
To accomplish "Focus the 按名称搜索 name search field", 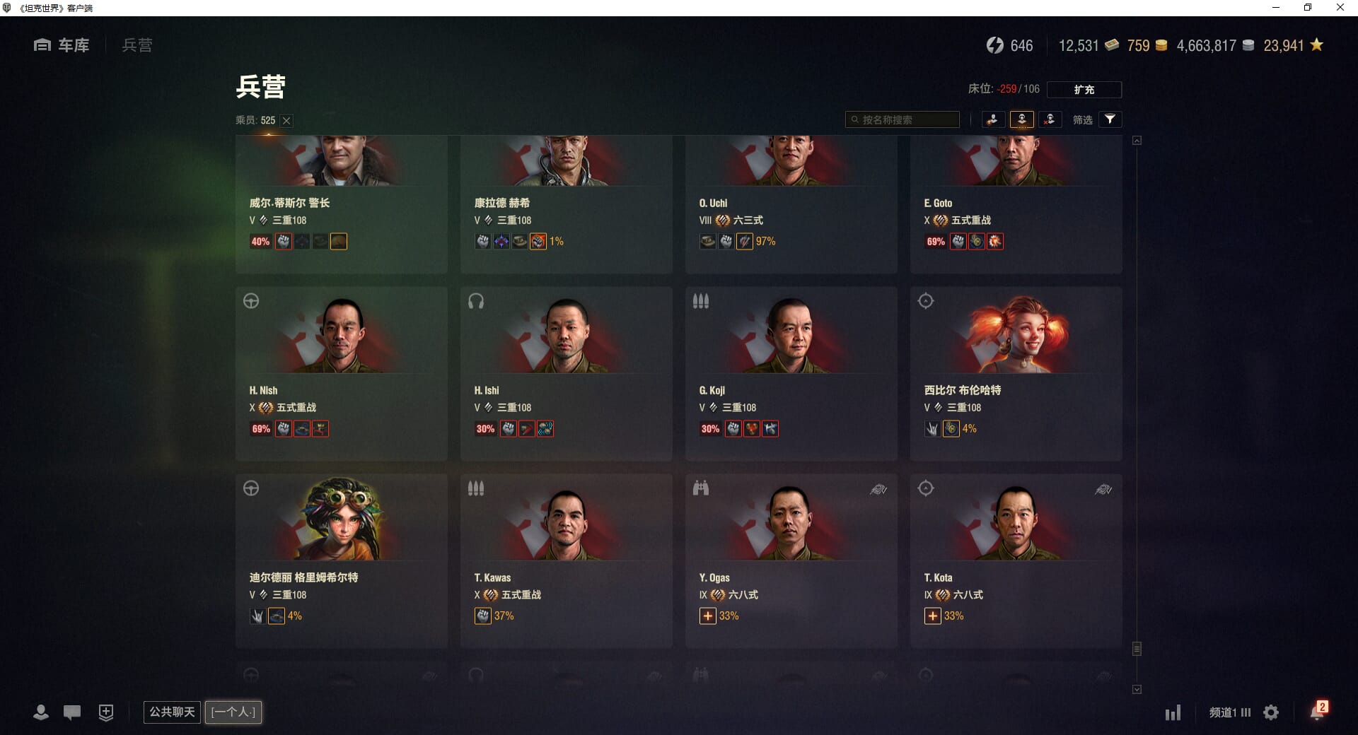I will click(903, 119).
